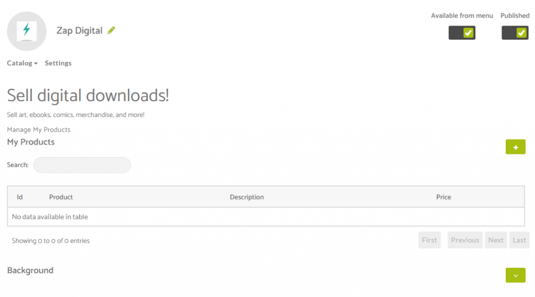Go to Next page of entries
Viewport: 535px width, 297px height.
(496, 240)
